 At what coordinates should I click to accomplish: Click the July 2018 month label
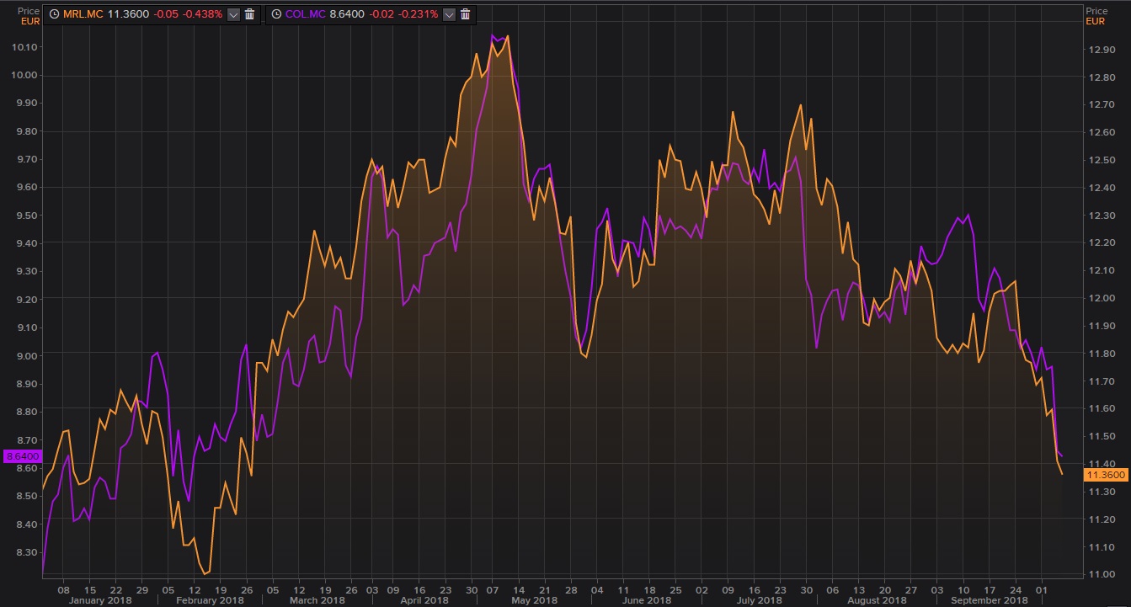coord(759,600)
